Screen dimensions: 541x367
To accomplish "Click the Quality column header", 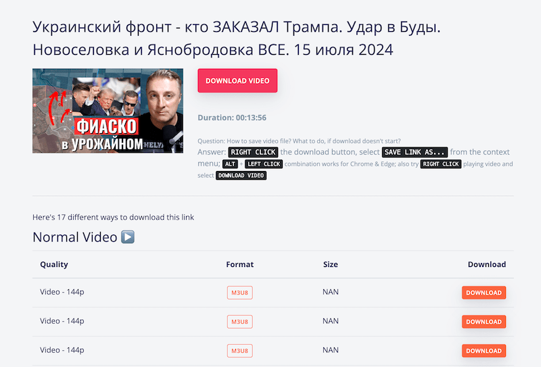I will [x=54, y=264].
